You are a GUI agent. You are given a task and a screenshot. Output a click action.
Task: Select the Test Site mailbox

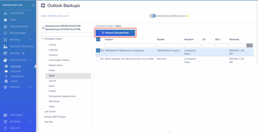(49, 122)
